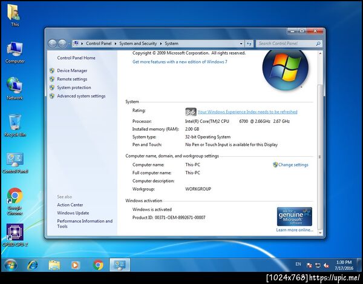Click the 32-bit Operating System text

pos(208,137)
